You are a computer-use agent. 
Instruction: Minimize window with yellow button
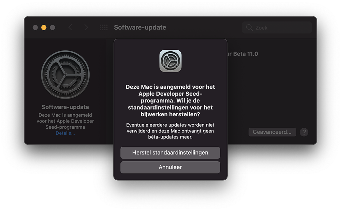[44, 27]
